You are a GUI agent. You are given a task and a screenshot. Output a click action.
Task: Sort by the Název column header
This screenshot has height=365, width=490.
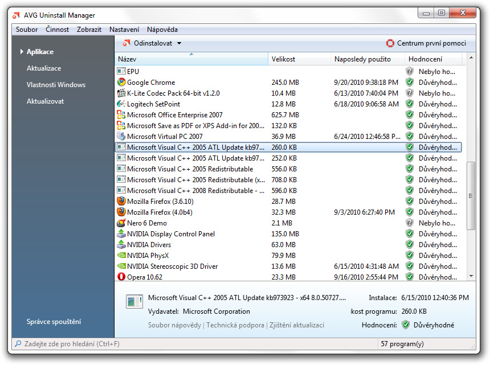(x=191, y=59)
